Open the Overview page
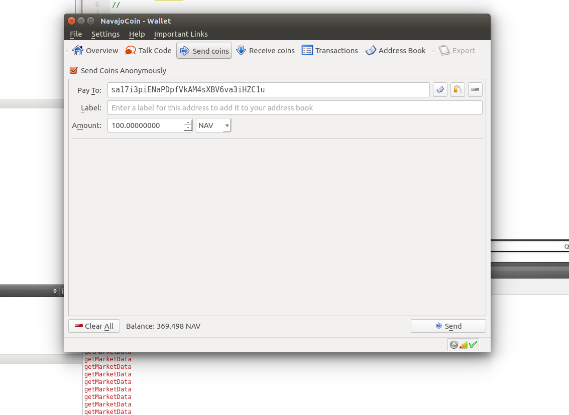This screenshot has height=415, width=569. coord(95,50)
